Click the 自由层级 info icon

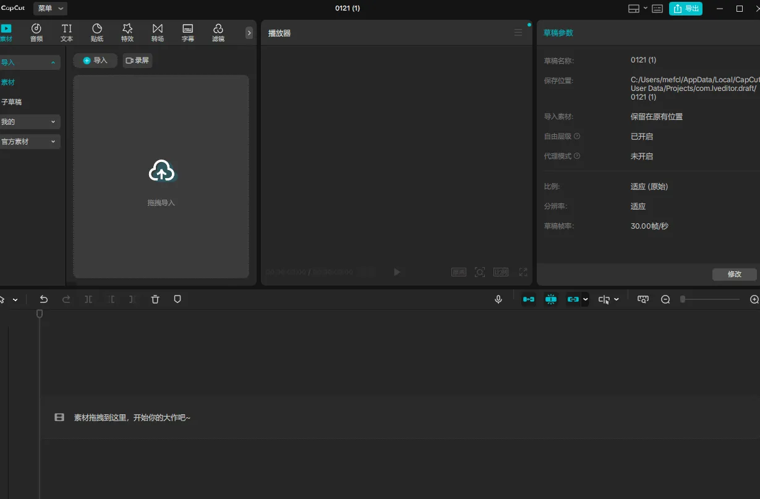point(577,136)
